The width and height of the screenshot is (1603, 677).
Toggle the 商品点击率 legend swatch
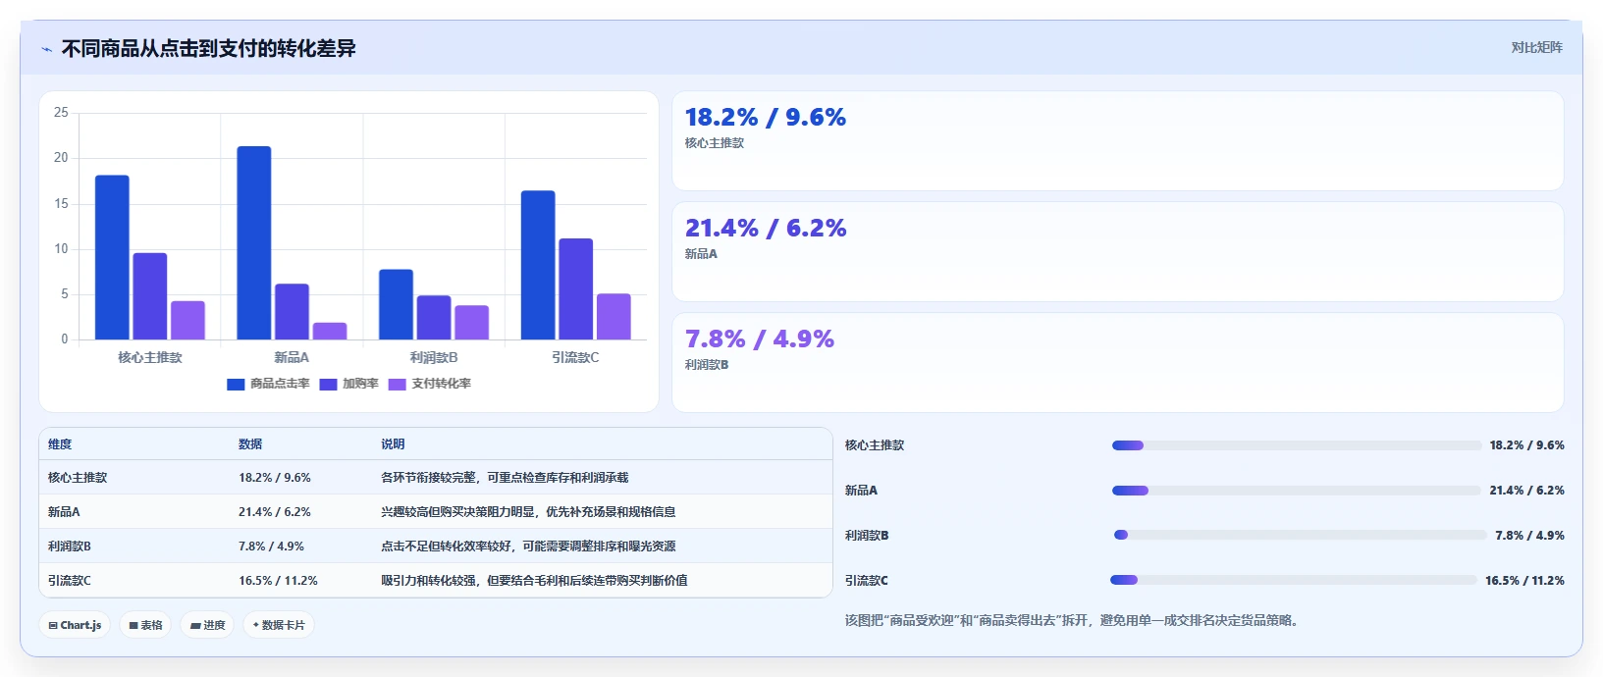[236, 384]
